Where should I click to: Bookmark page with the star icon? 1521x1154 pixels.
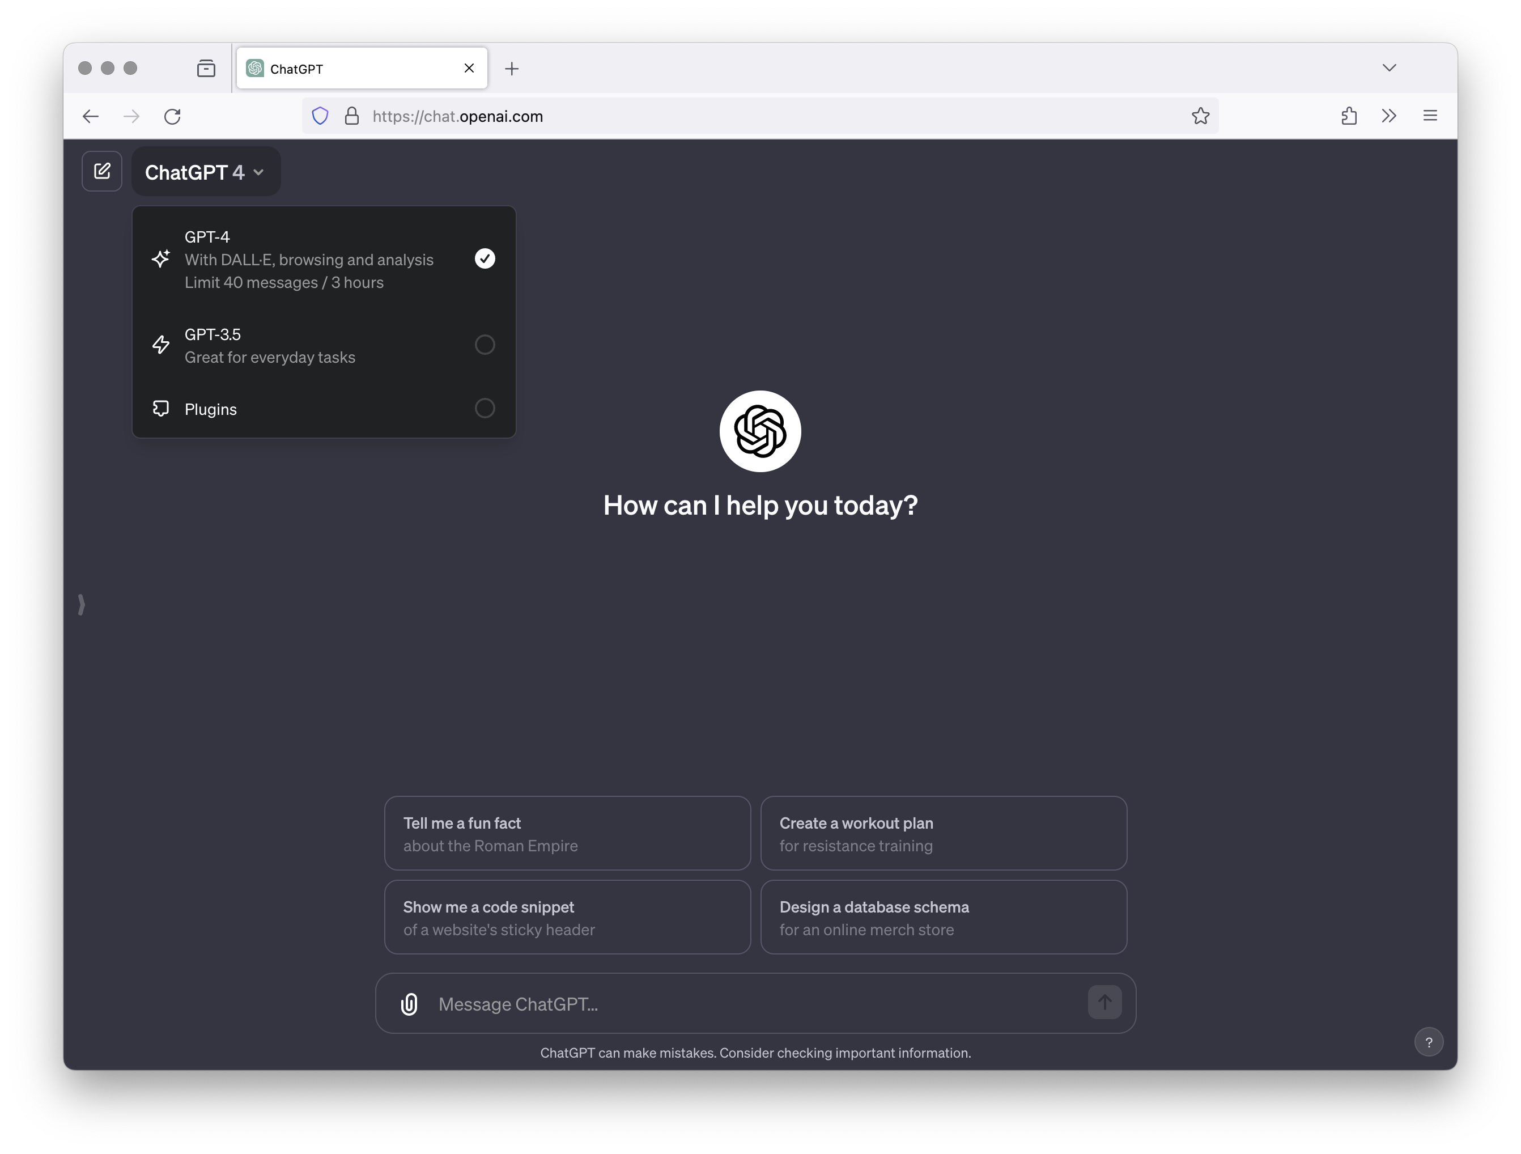[1201, 116]
